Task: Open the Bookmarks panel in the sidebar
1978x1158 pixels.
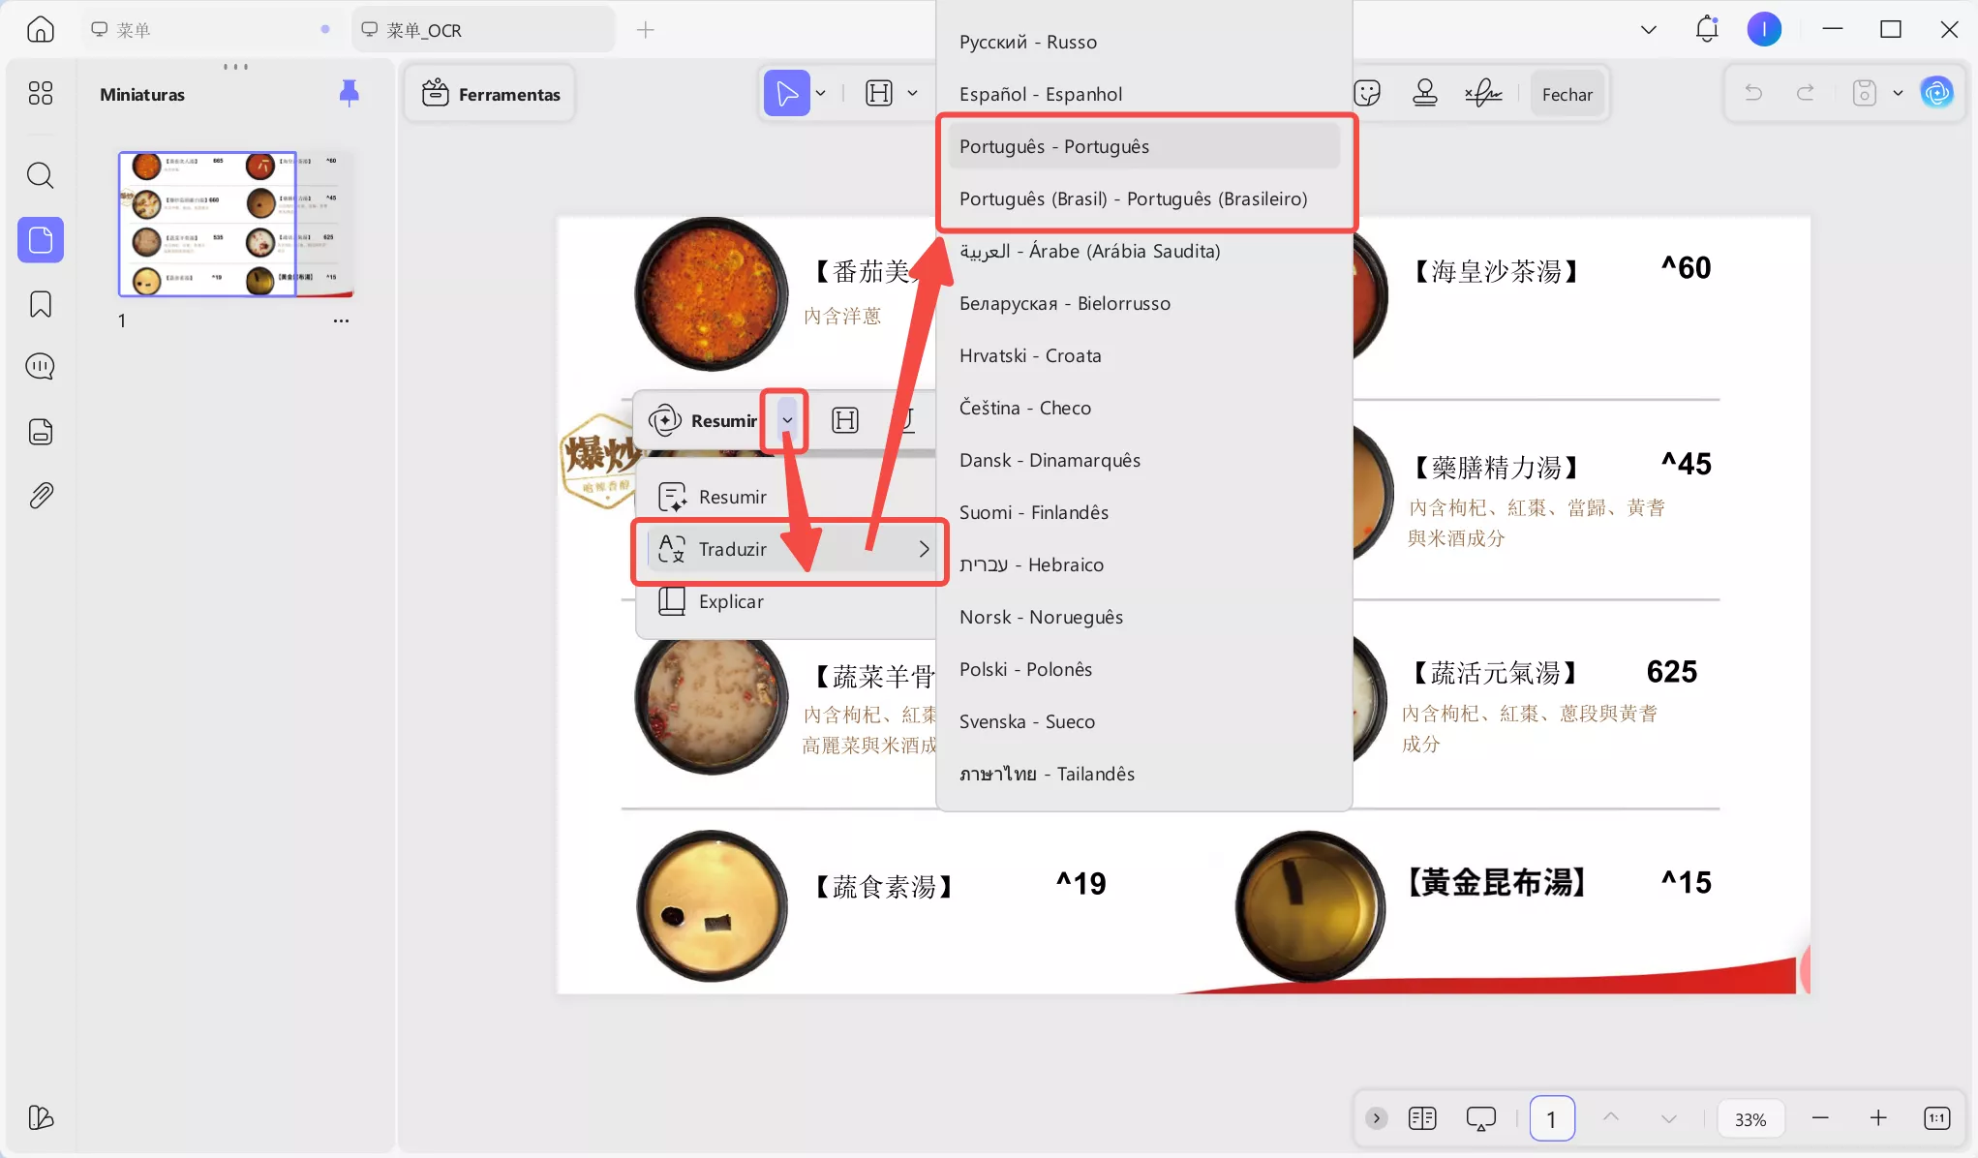Action: (40, 303)
